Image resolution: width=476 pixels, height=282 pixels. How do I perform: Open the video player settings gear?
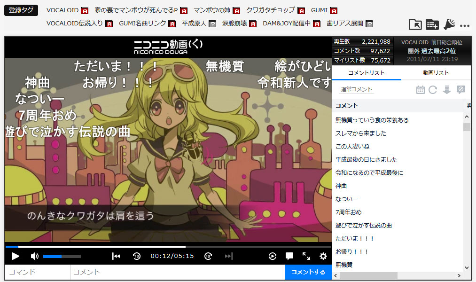(x=323, y=256)
